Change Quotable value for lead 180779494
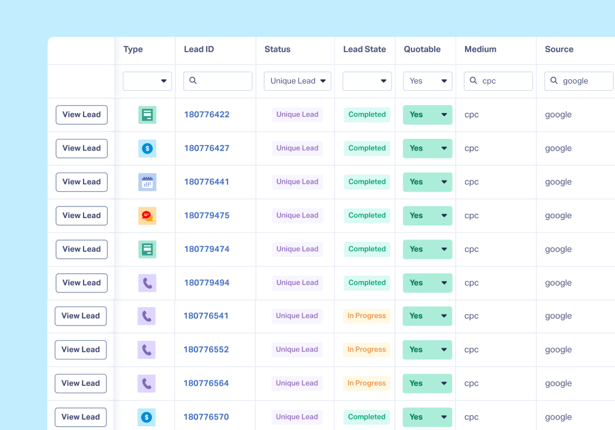This screenshot has height=430, width=615. (x=427, y=283)
